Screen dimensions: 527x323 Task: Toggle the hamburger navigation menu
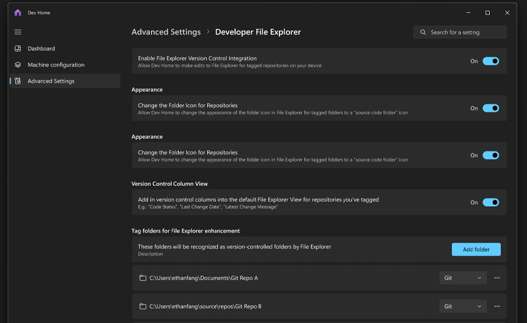pyautogui.click(x=18, y=32)
